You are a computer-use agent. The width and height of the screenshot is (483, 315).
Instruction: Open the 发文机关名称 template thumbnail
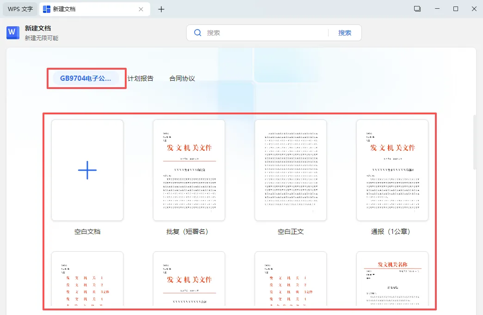392,279
